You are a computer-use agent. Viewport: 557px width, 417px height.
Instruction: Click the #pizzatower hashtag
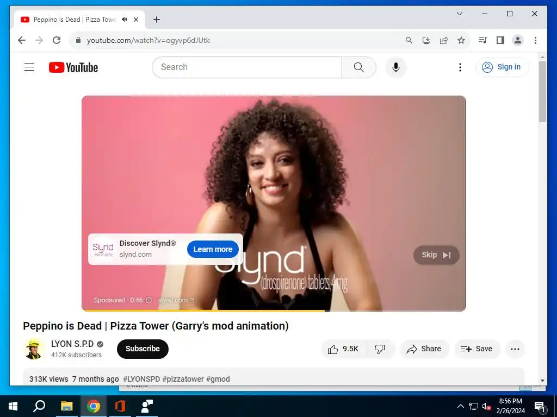pyautogui.click(x=183, y=379)
